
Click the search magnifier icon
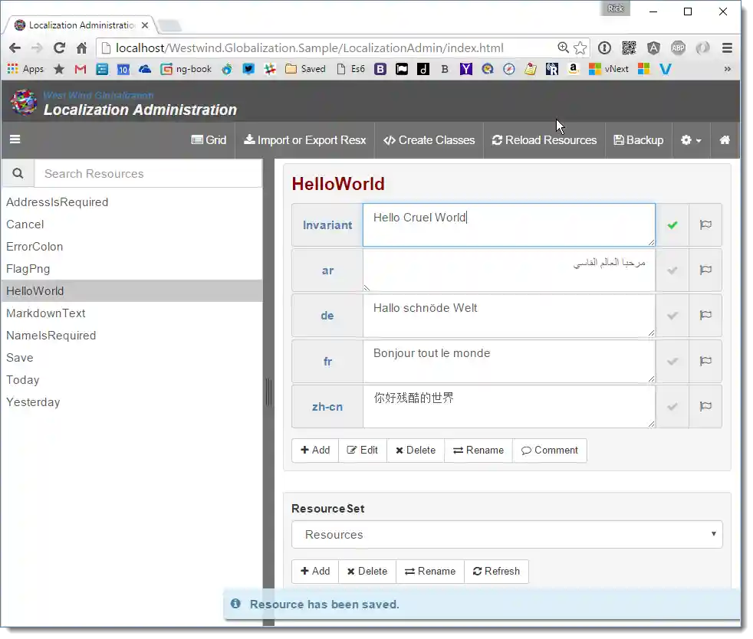(18, 173)
